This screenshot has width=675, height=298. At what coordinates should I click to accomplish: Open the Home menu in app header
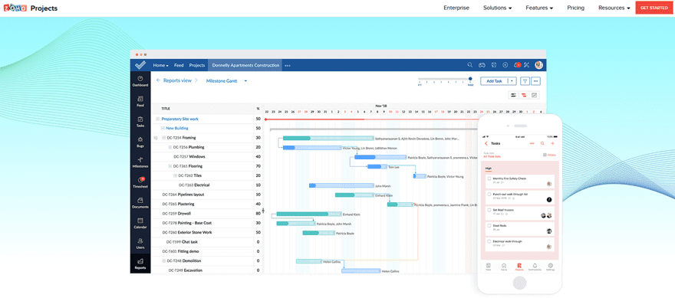point(160,65)
